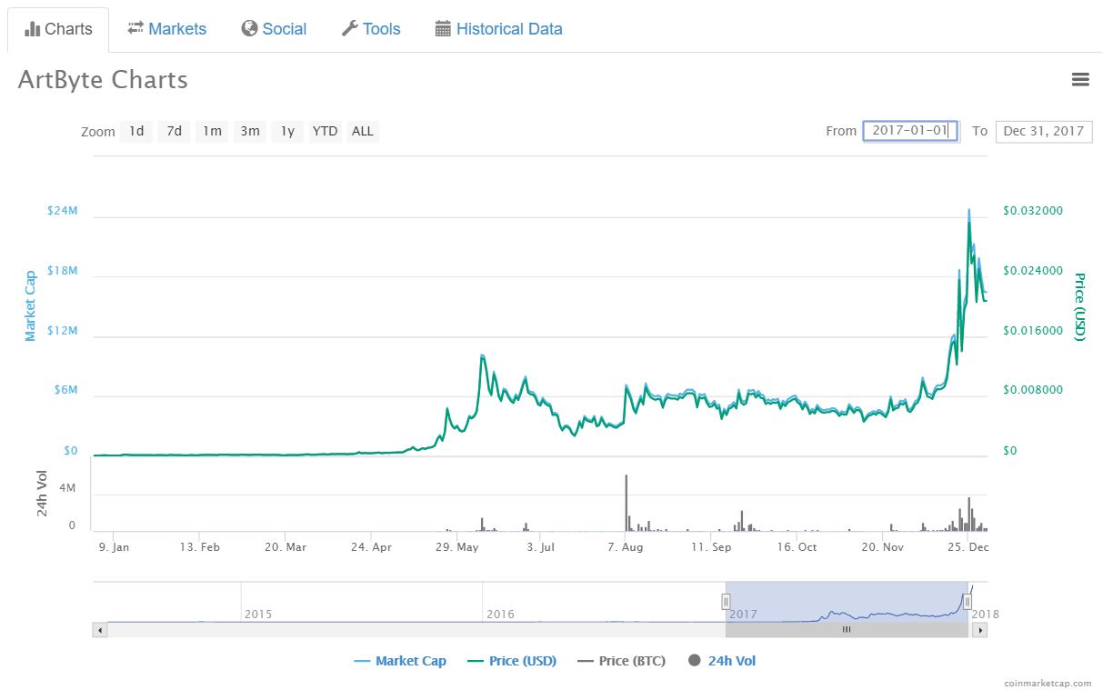1113x690 pixels.
Task: Click the $0.032000 price axis label
Action: click(1033, 211)
